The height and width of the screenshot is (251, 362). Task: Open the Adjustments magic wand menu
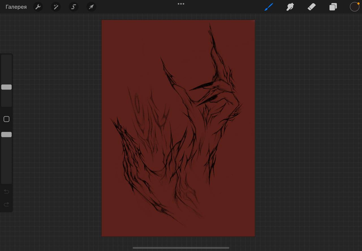coord(56,7)
